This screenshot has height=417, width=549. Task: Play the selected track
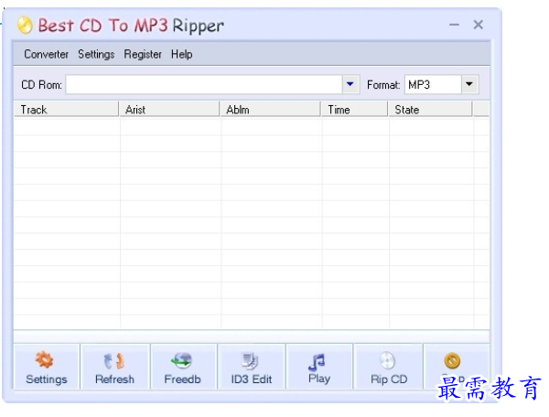(319, 367)
